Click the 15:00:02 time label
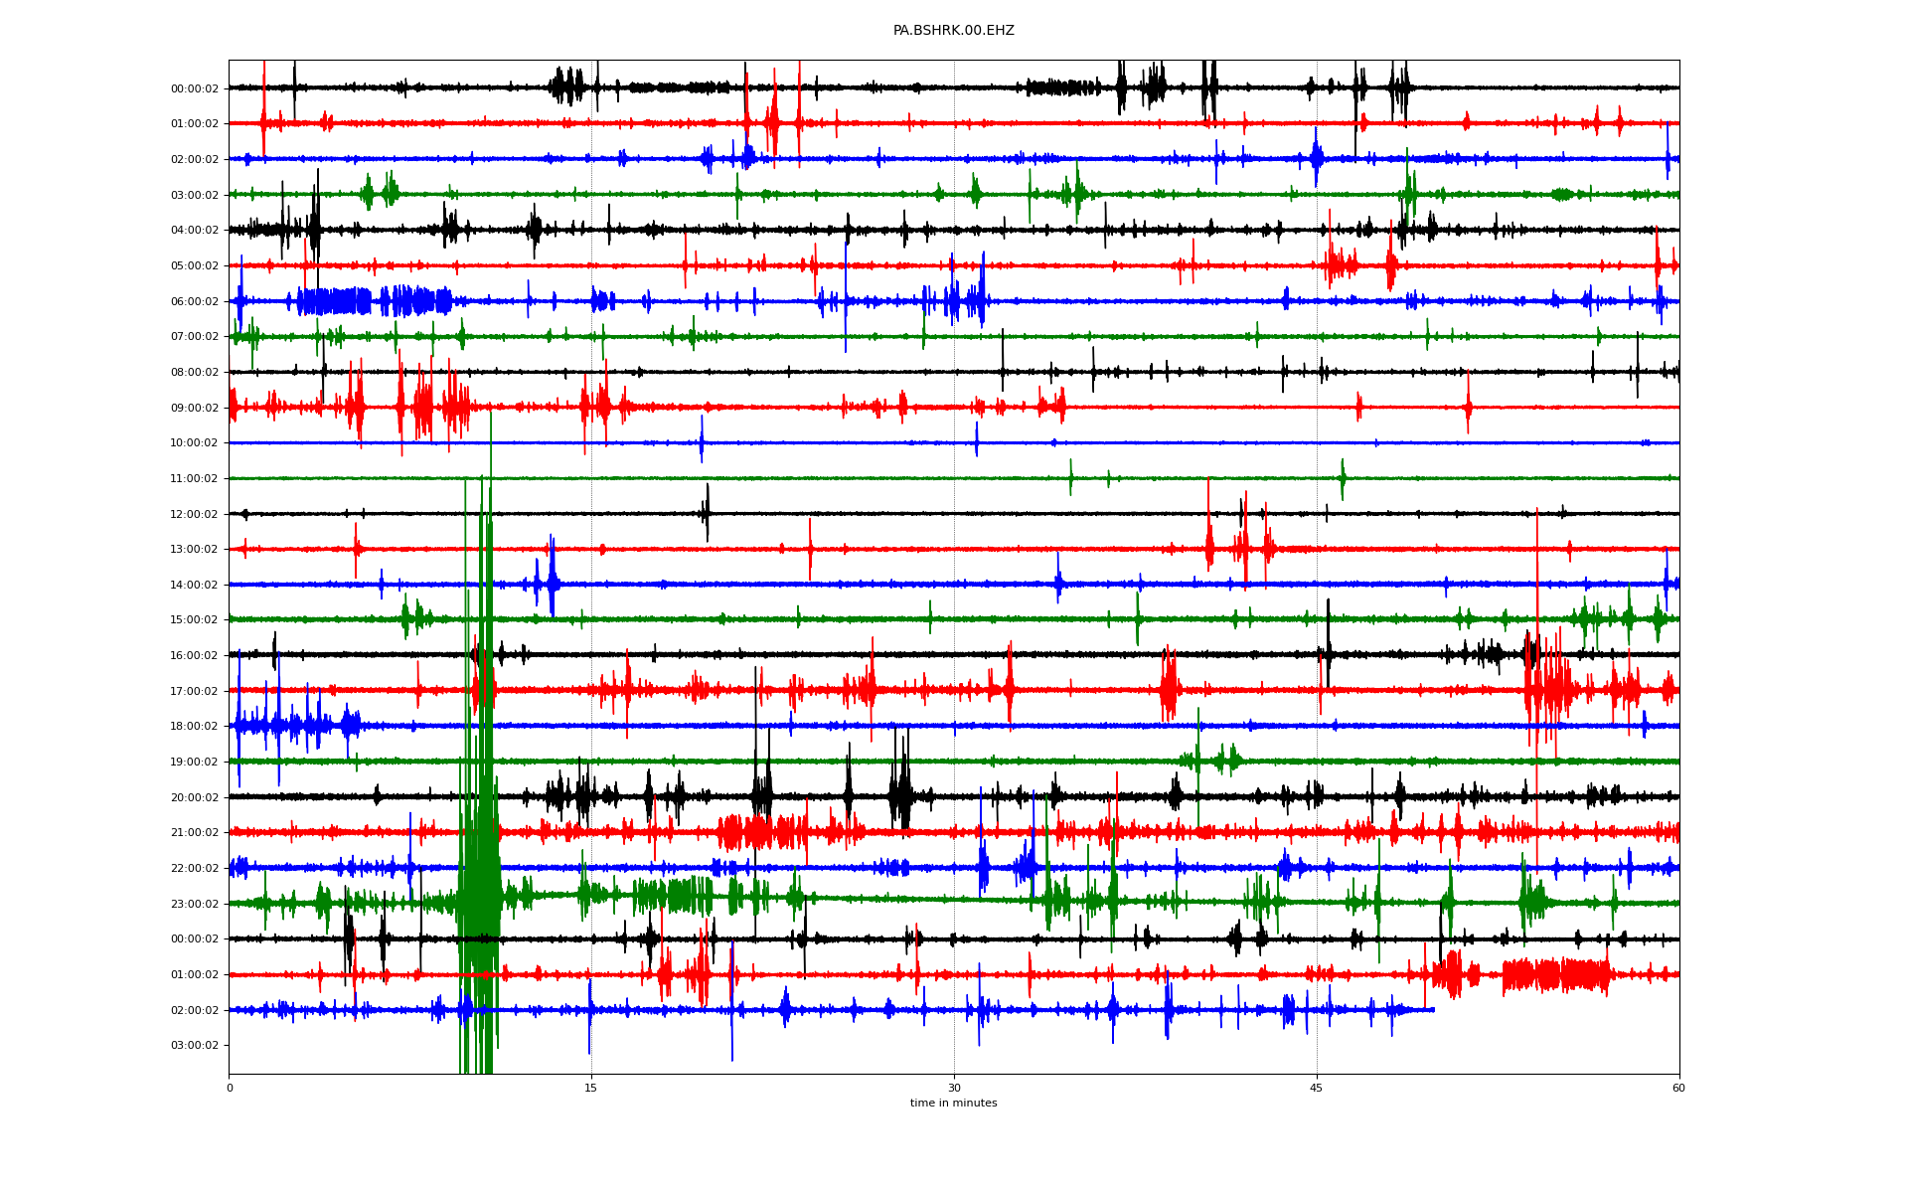Image resolution: width=1908 pixels, height=1193 pixels. click(194, 619)
